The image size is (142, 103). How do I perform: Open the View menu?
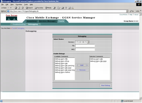12,4
